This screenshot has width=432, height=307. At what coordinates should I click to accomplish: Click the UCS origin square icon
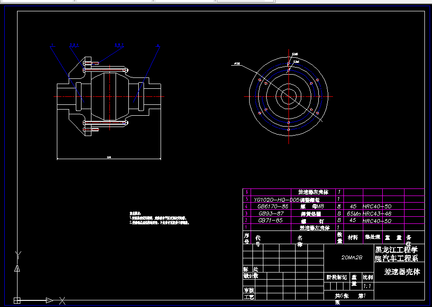(x=17, y=300)
